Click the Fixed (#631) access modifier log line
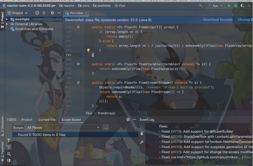 (205, 152)
